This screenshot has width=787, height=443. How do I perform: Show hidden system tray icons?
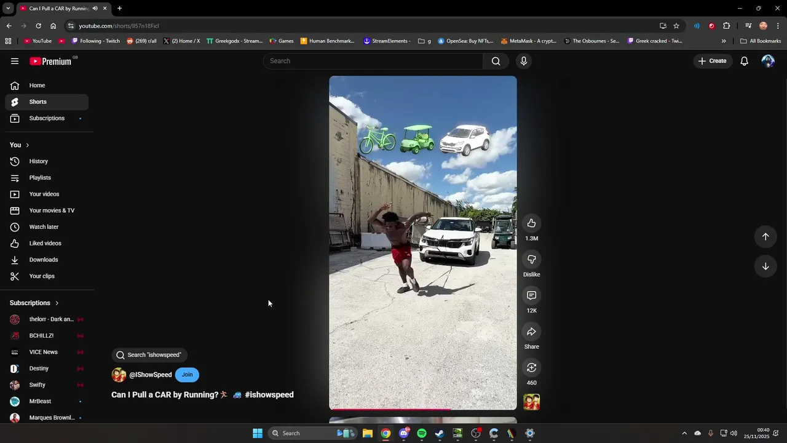click(684, 433)
